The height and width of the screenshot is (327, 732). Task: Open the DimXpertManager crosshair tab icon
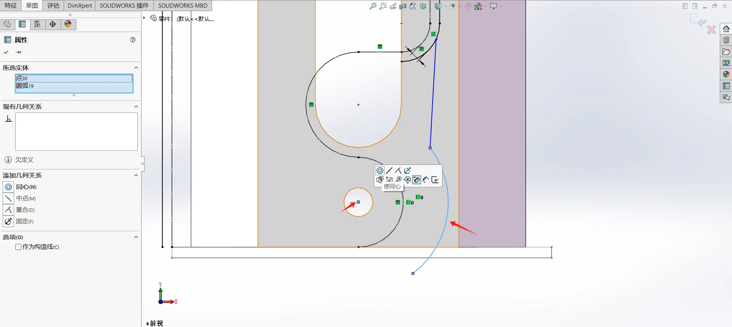pyautogui.click(x=53, y=24)
